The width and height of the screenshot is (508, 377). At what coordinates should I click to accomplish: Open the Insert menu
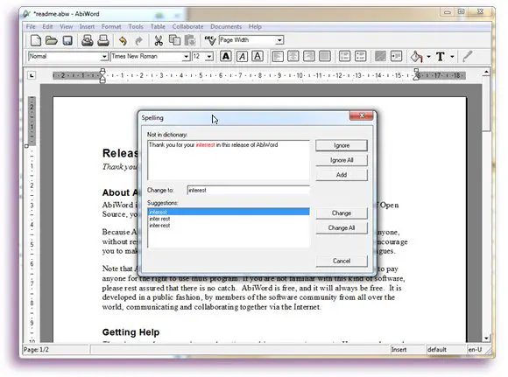tap(87, 26)
